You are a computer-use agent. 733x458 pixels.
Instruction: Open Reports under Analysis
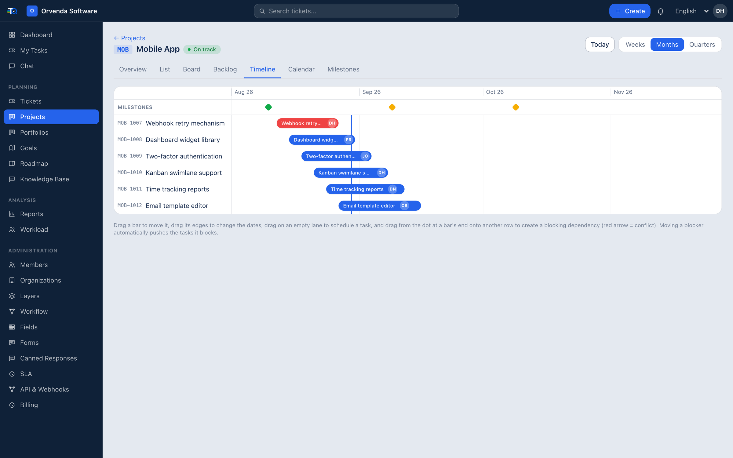pyautogui.click(x=51, y=214)
